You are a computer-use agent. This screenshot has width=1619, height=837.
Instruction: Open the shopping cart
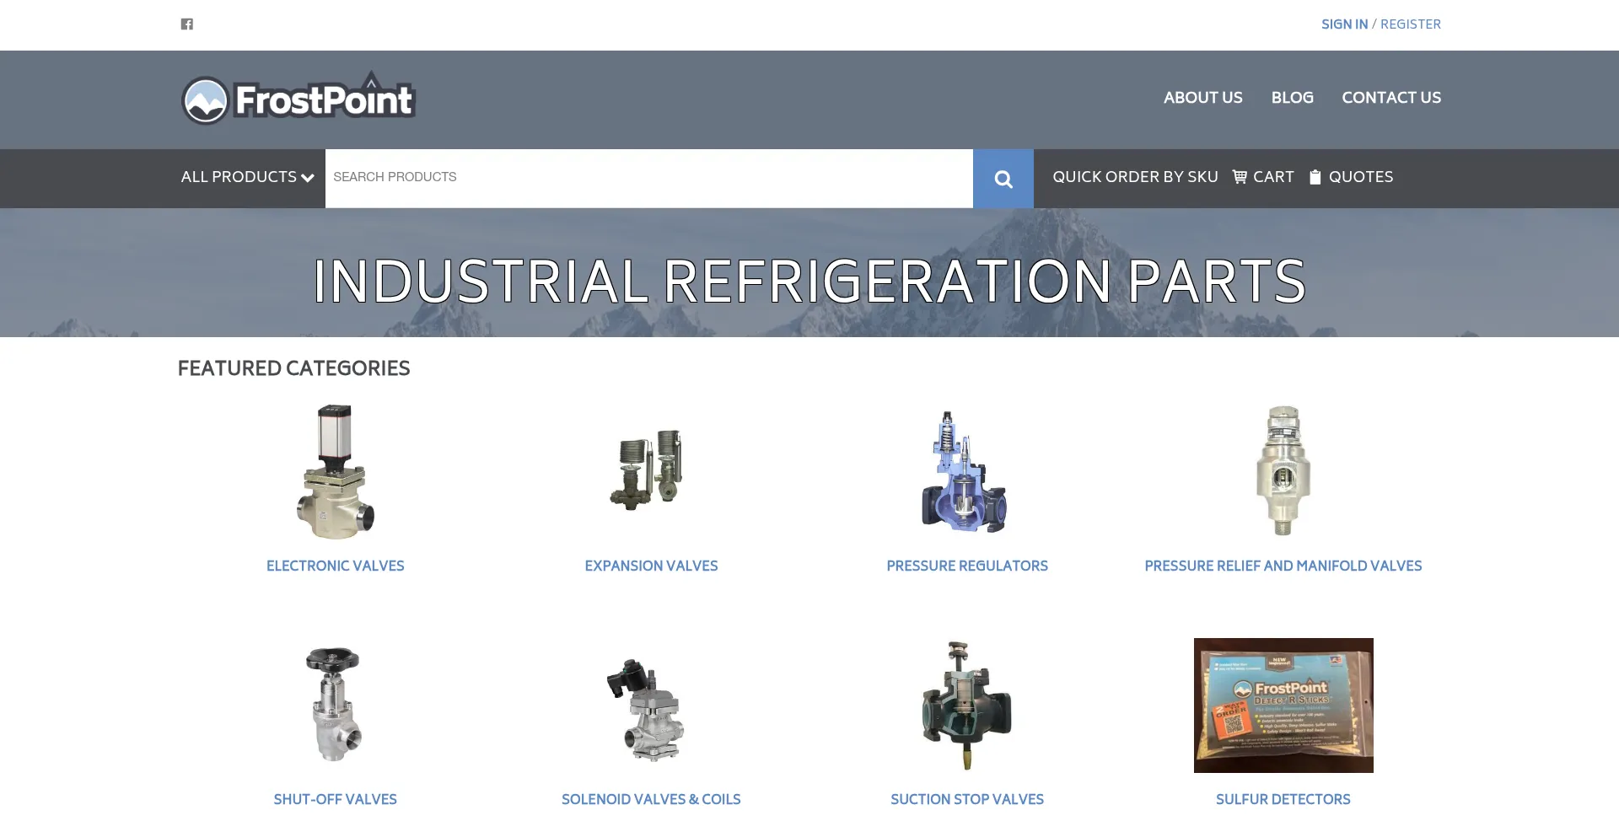click(1263, 177)
